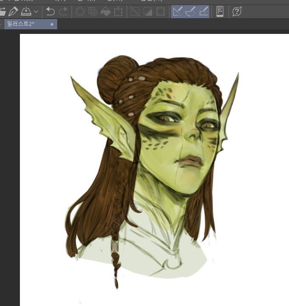Save the illustration with the Save icon
The height and width of the screenshot is (306, 289).
[x=26, y=11]
